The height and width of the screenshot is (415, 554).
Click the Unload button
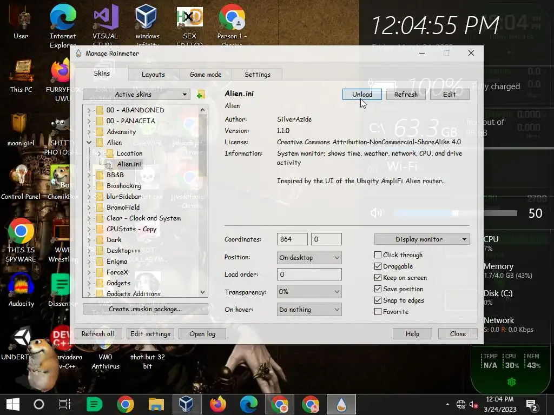(362, 94)
